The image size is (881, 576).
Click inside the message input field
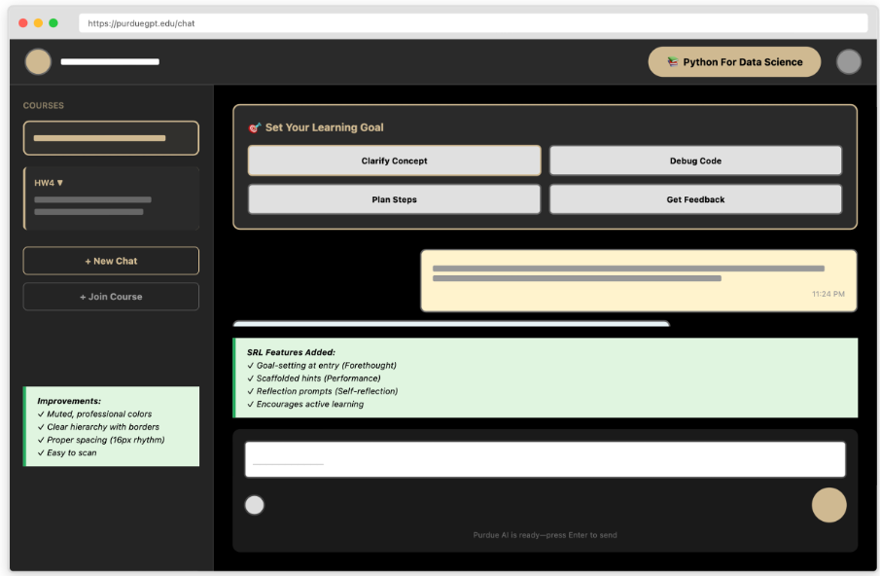[x=545, y=458]
